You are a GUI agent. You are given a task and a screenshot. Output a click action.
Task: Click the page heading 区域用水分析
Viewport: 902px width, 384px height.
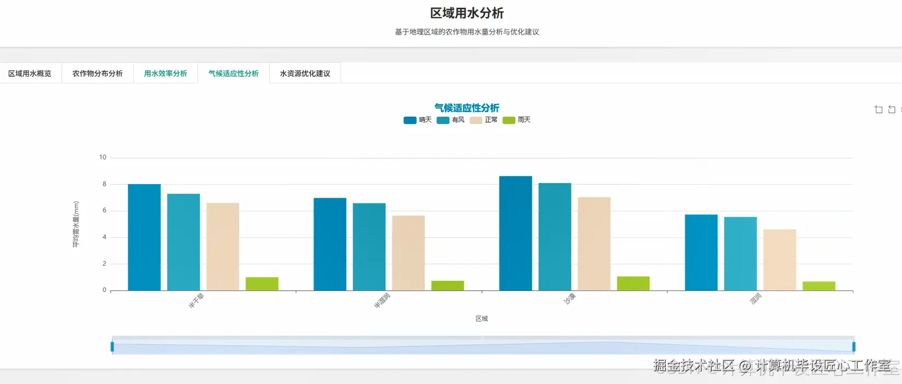(x=467, y=13)
